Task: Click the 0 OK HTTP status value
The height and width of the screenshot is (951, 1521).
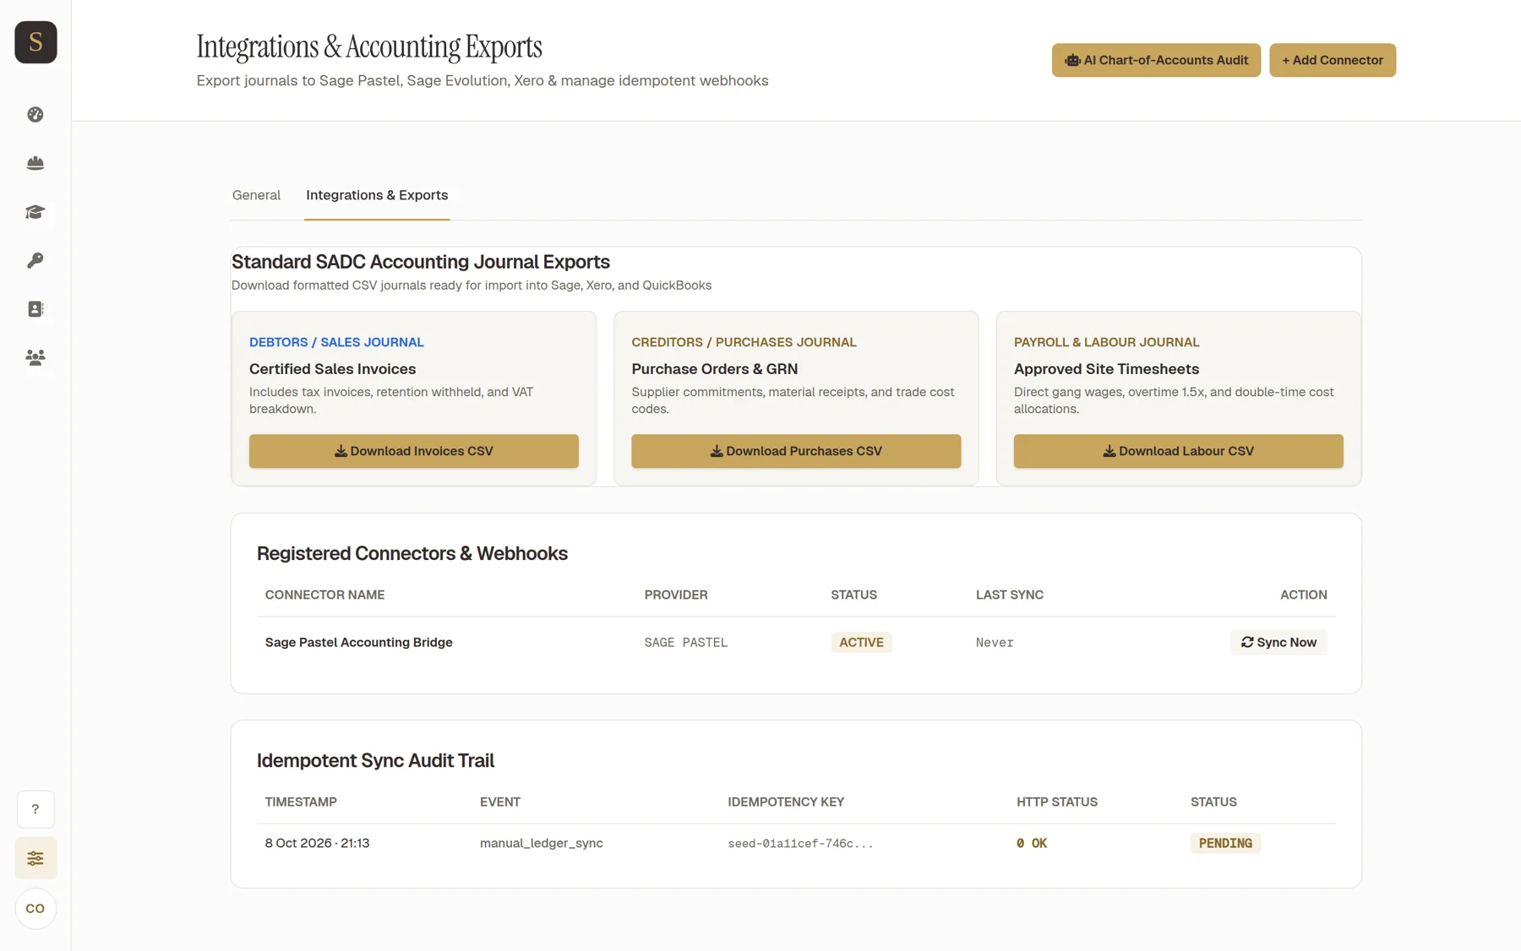Action: coord(1032,844)
